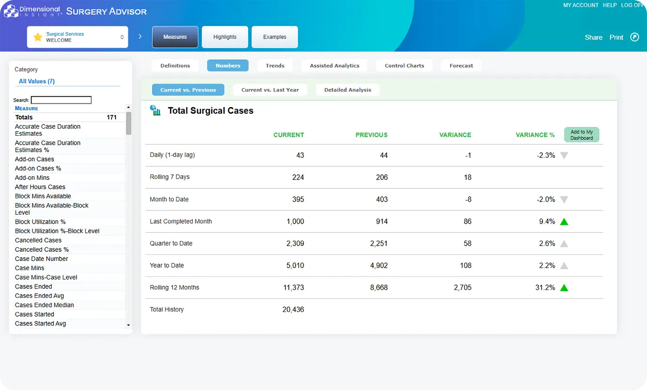Click the gray down arrow in Daily row
647x390 pixels.
pos(564,156)
